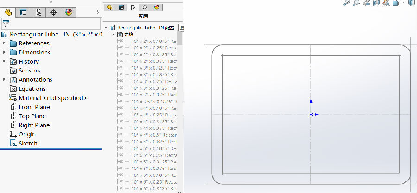Select configuration 10" x 3" x 0.125"

click(147, 68)
